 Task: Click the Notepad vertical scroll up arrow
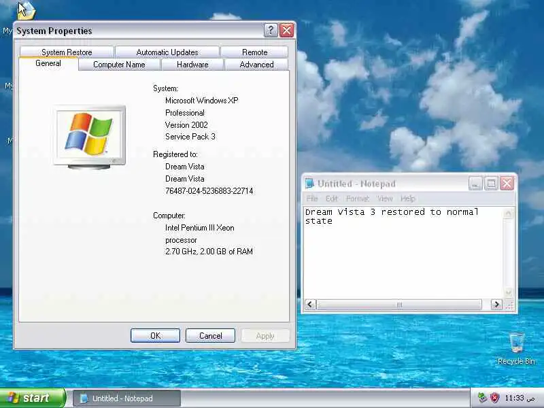coord(508,213)
